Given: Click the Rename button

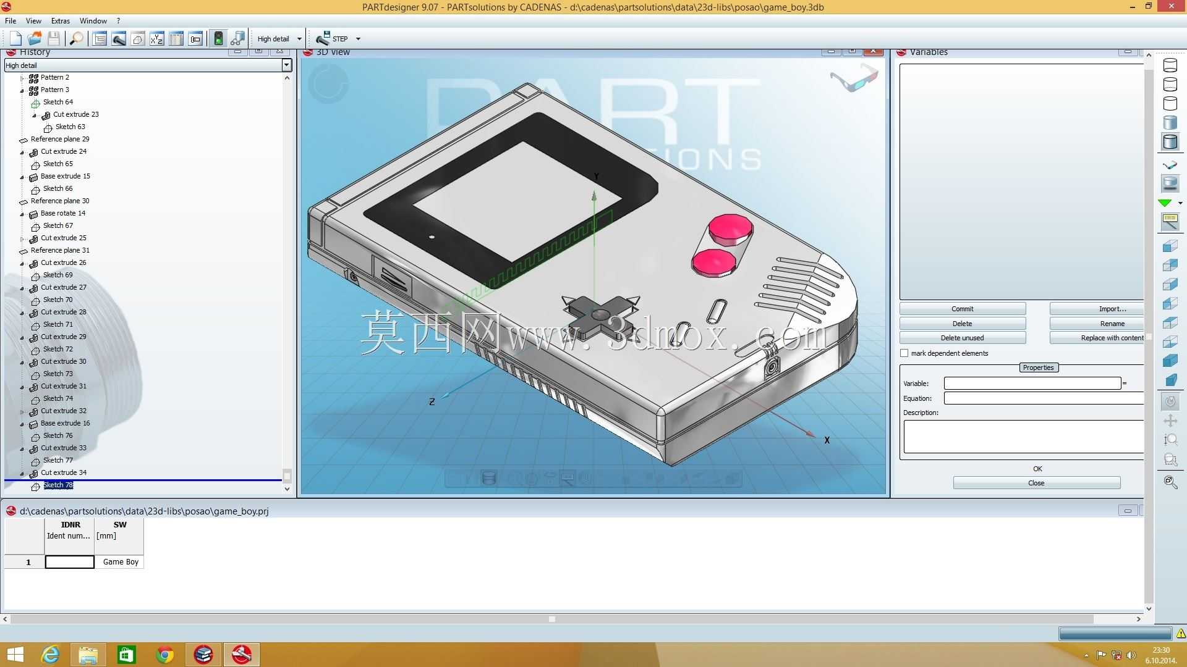Looking at the screenshot, I should pyautogui.click(x=1097, y=324).
